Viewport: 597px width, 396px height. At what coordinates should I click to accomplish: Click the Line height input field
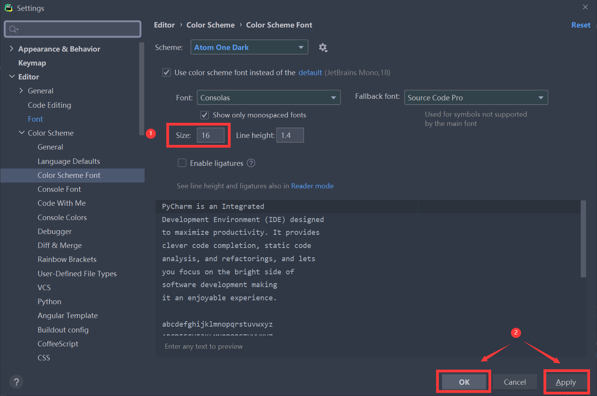click(x=290, y=135)
